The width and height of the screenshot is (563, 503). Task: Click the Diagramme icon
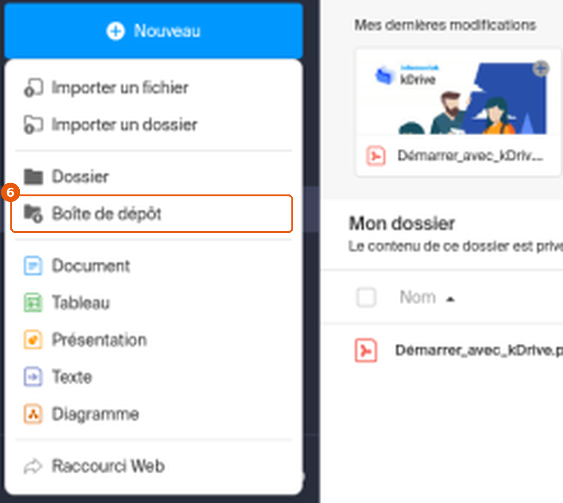33,414
